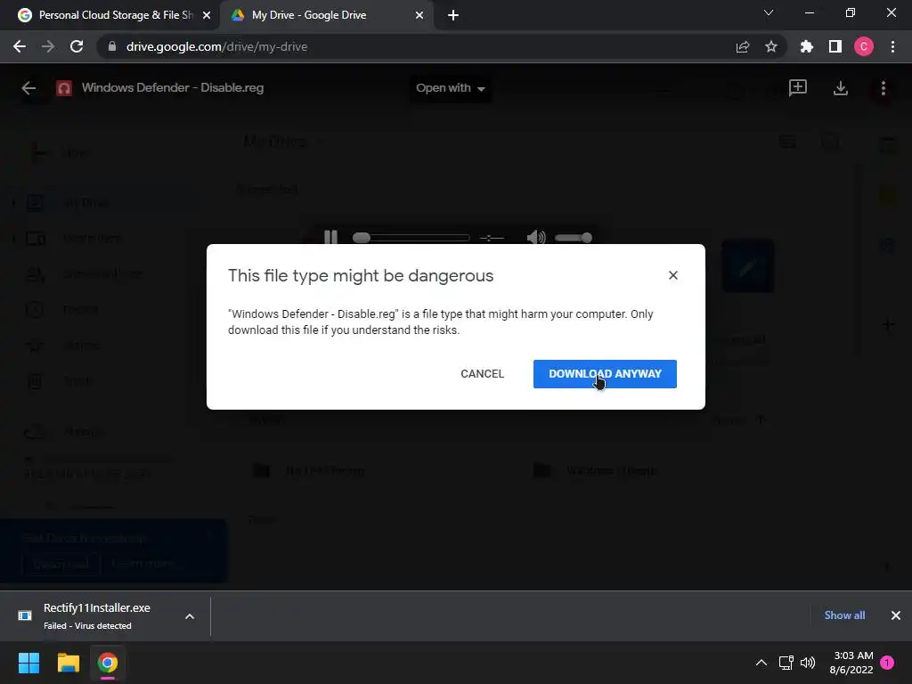Click the add comment icon in preview
This screenshot has height=684, width=912.
tap(797, 88)
